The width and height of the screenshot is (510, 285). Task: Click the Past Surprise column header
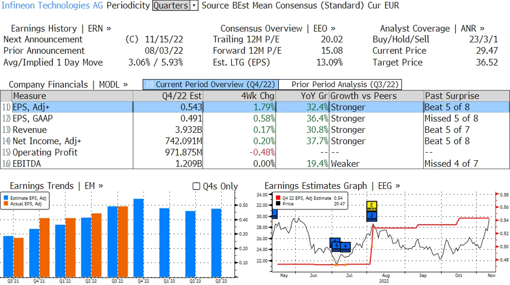pyautogui.click(x=467, y=96)
